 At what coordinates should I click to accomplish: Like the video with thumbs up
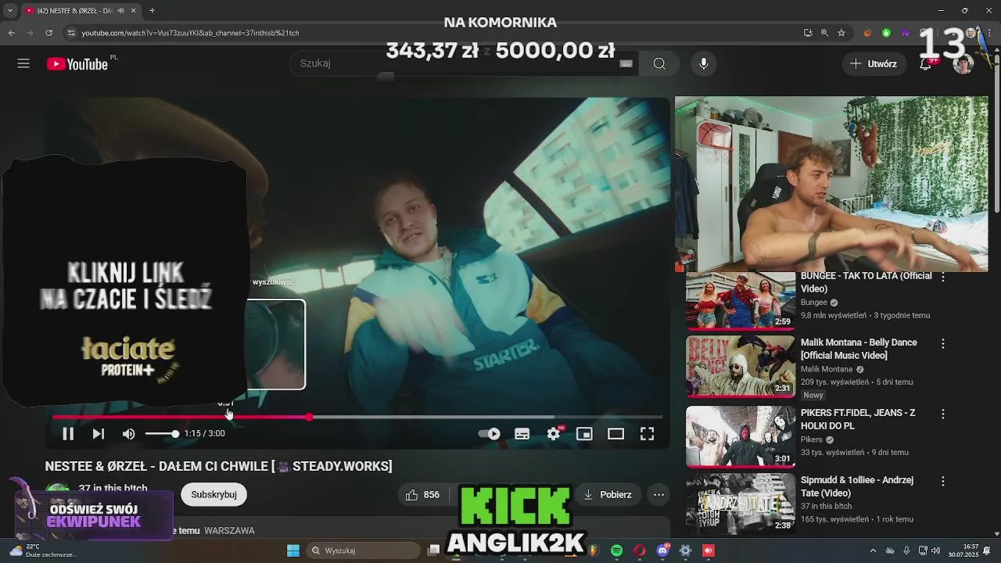422,494
